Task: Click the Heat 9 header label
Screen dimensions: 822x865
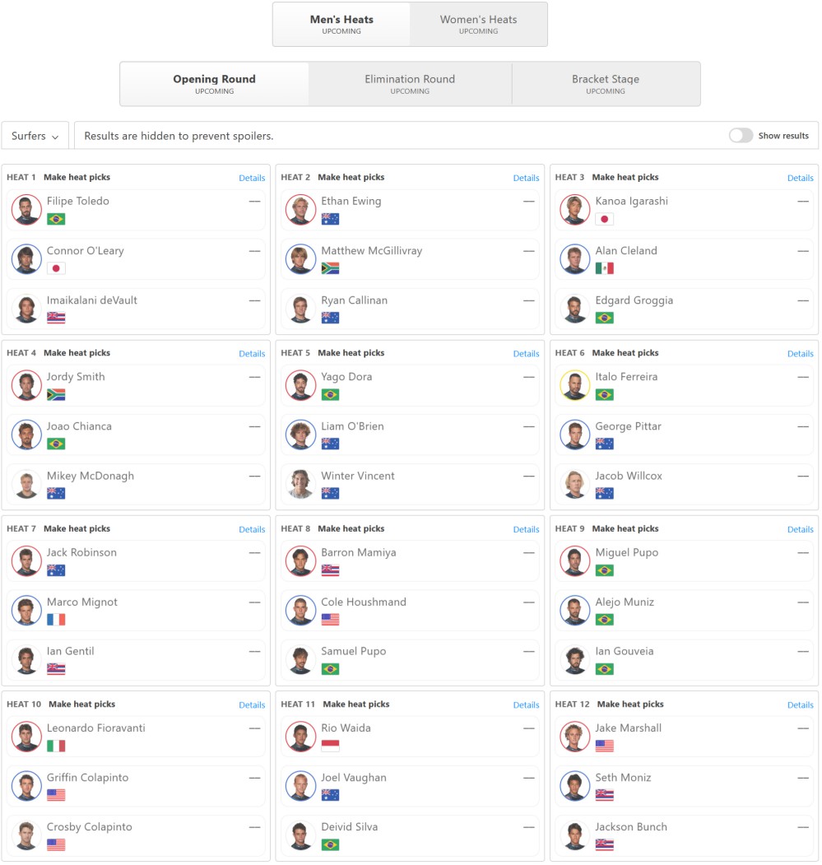Action: click(569, 528)
